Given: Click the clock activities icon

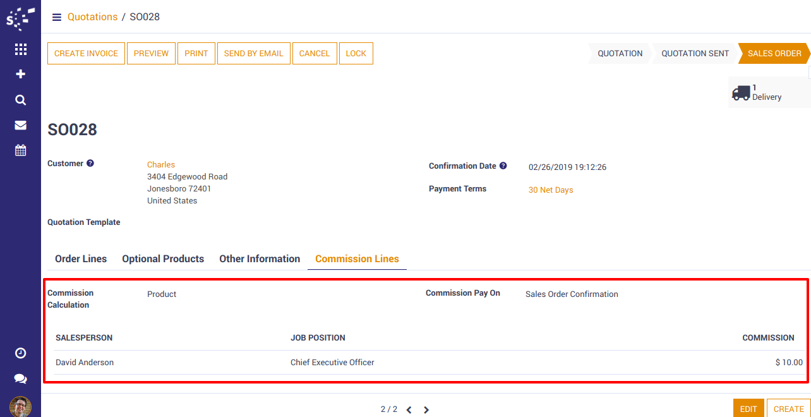Looking at the screenshot, I should point(20,353).
